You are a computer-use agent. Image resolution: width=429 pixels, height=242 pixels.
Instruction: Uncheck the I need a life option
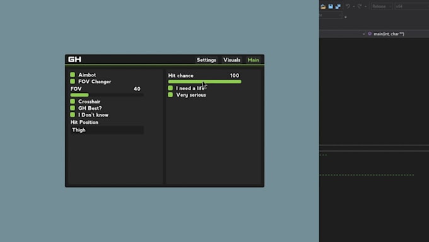tap(170, 88)
